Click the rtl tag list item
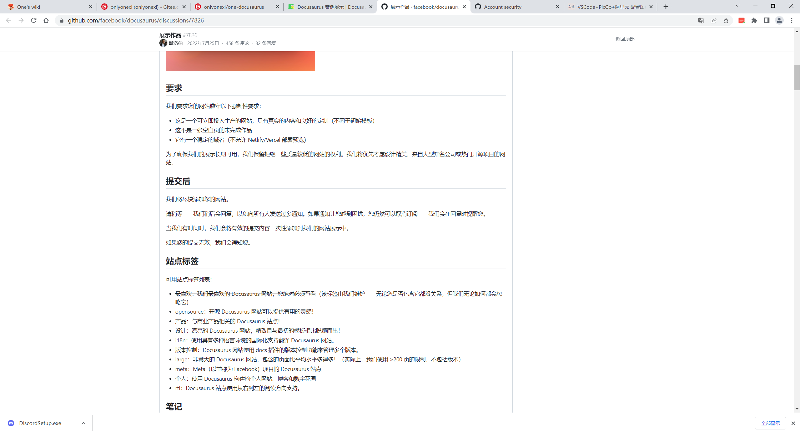 [239, 388]
